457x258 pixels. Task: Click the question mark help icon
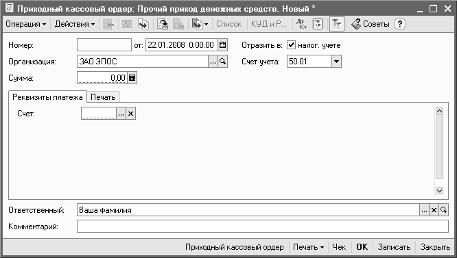tap(400, 24)
